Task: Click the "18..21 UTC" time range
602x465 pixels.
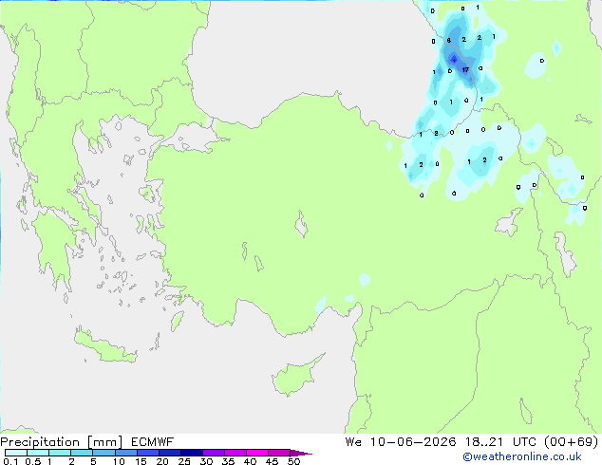Action: pyautogui.click(x=502, y=442)
